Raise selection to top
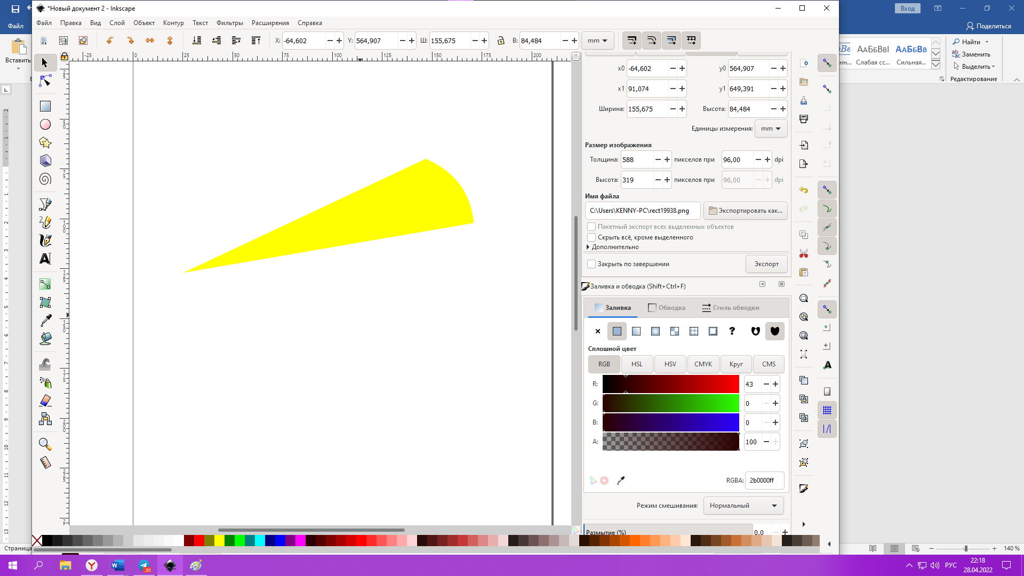This screenshot has width=1024, height=576. coord(256,41)
